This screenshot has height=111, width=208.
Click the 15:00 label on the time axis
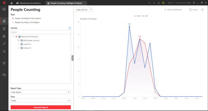click(155, 98)
